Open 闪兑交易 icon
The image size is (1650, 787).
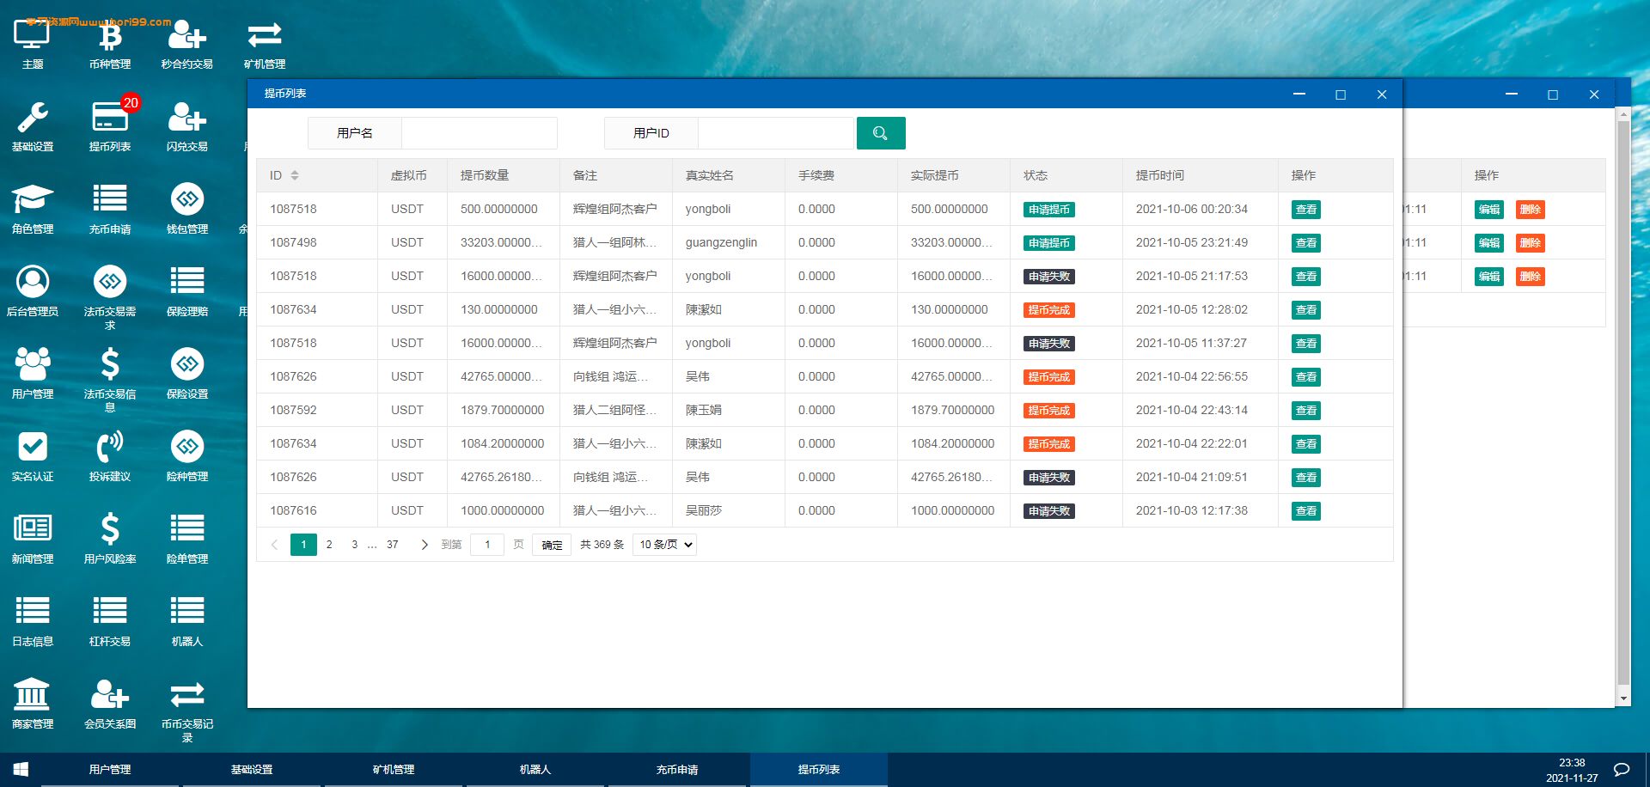coord(187,125)
